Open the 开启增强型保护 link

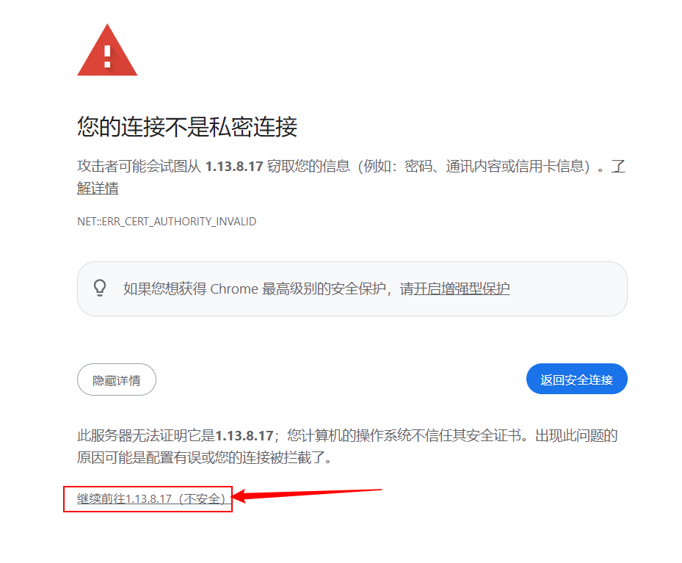pyautogui.click(x=461, y=288)
